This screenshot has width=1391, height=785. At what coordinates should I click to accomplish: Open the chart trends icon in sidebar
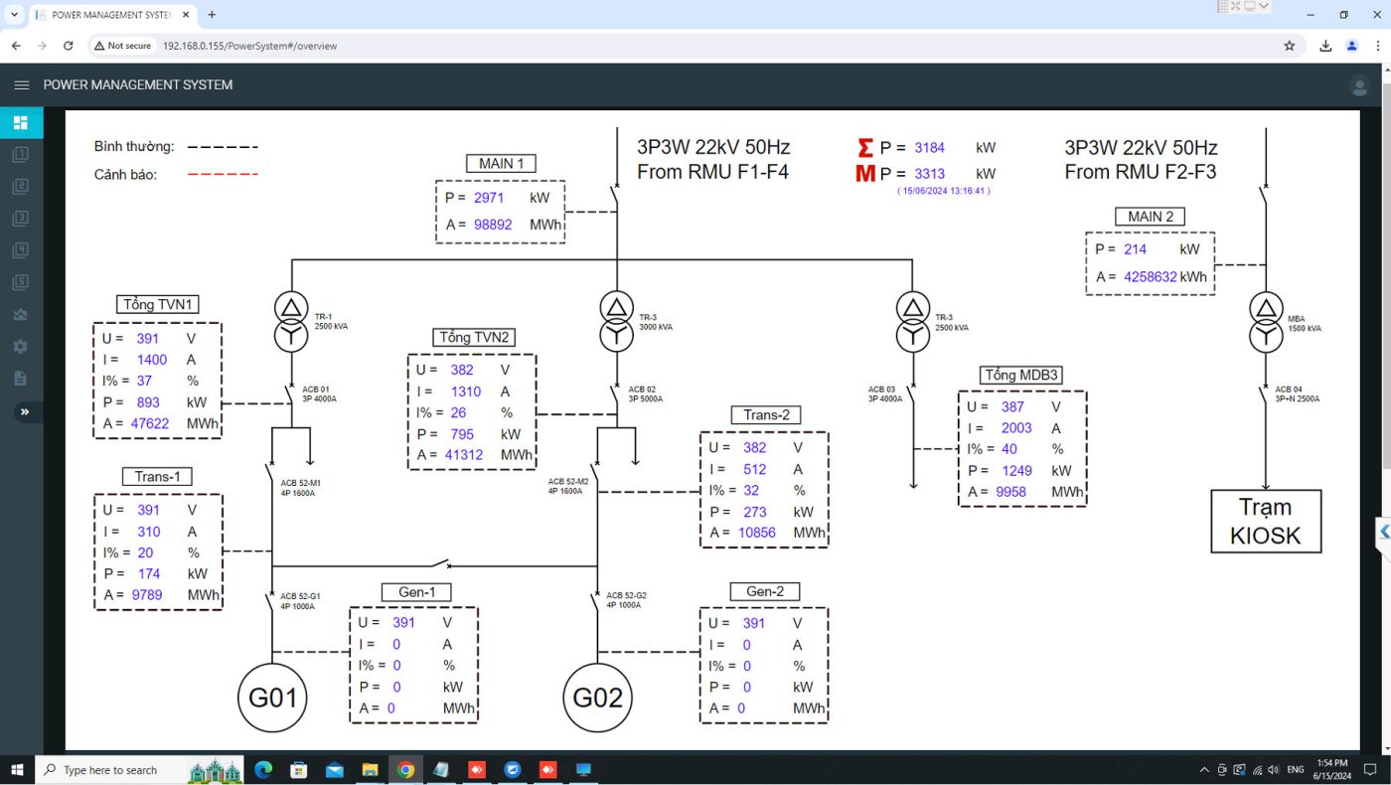pos(21,315)
